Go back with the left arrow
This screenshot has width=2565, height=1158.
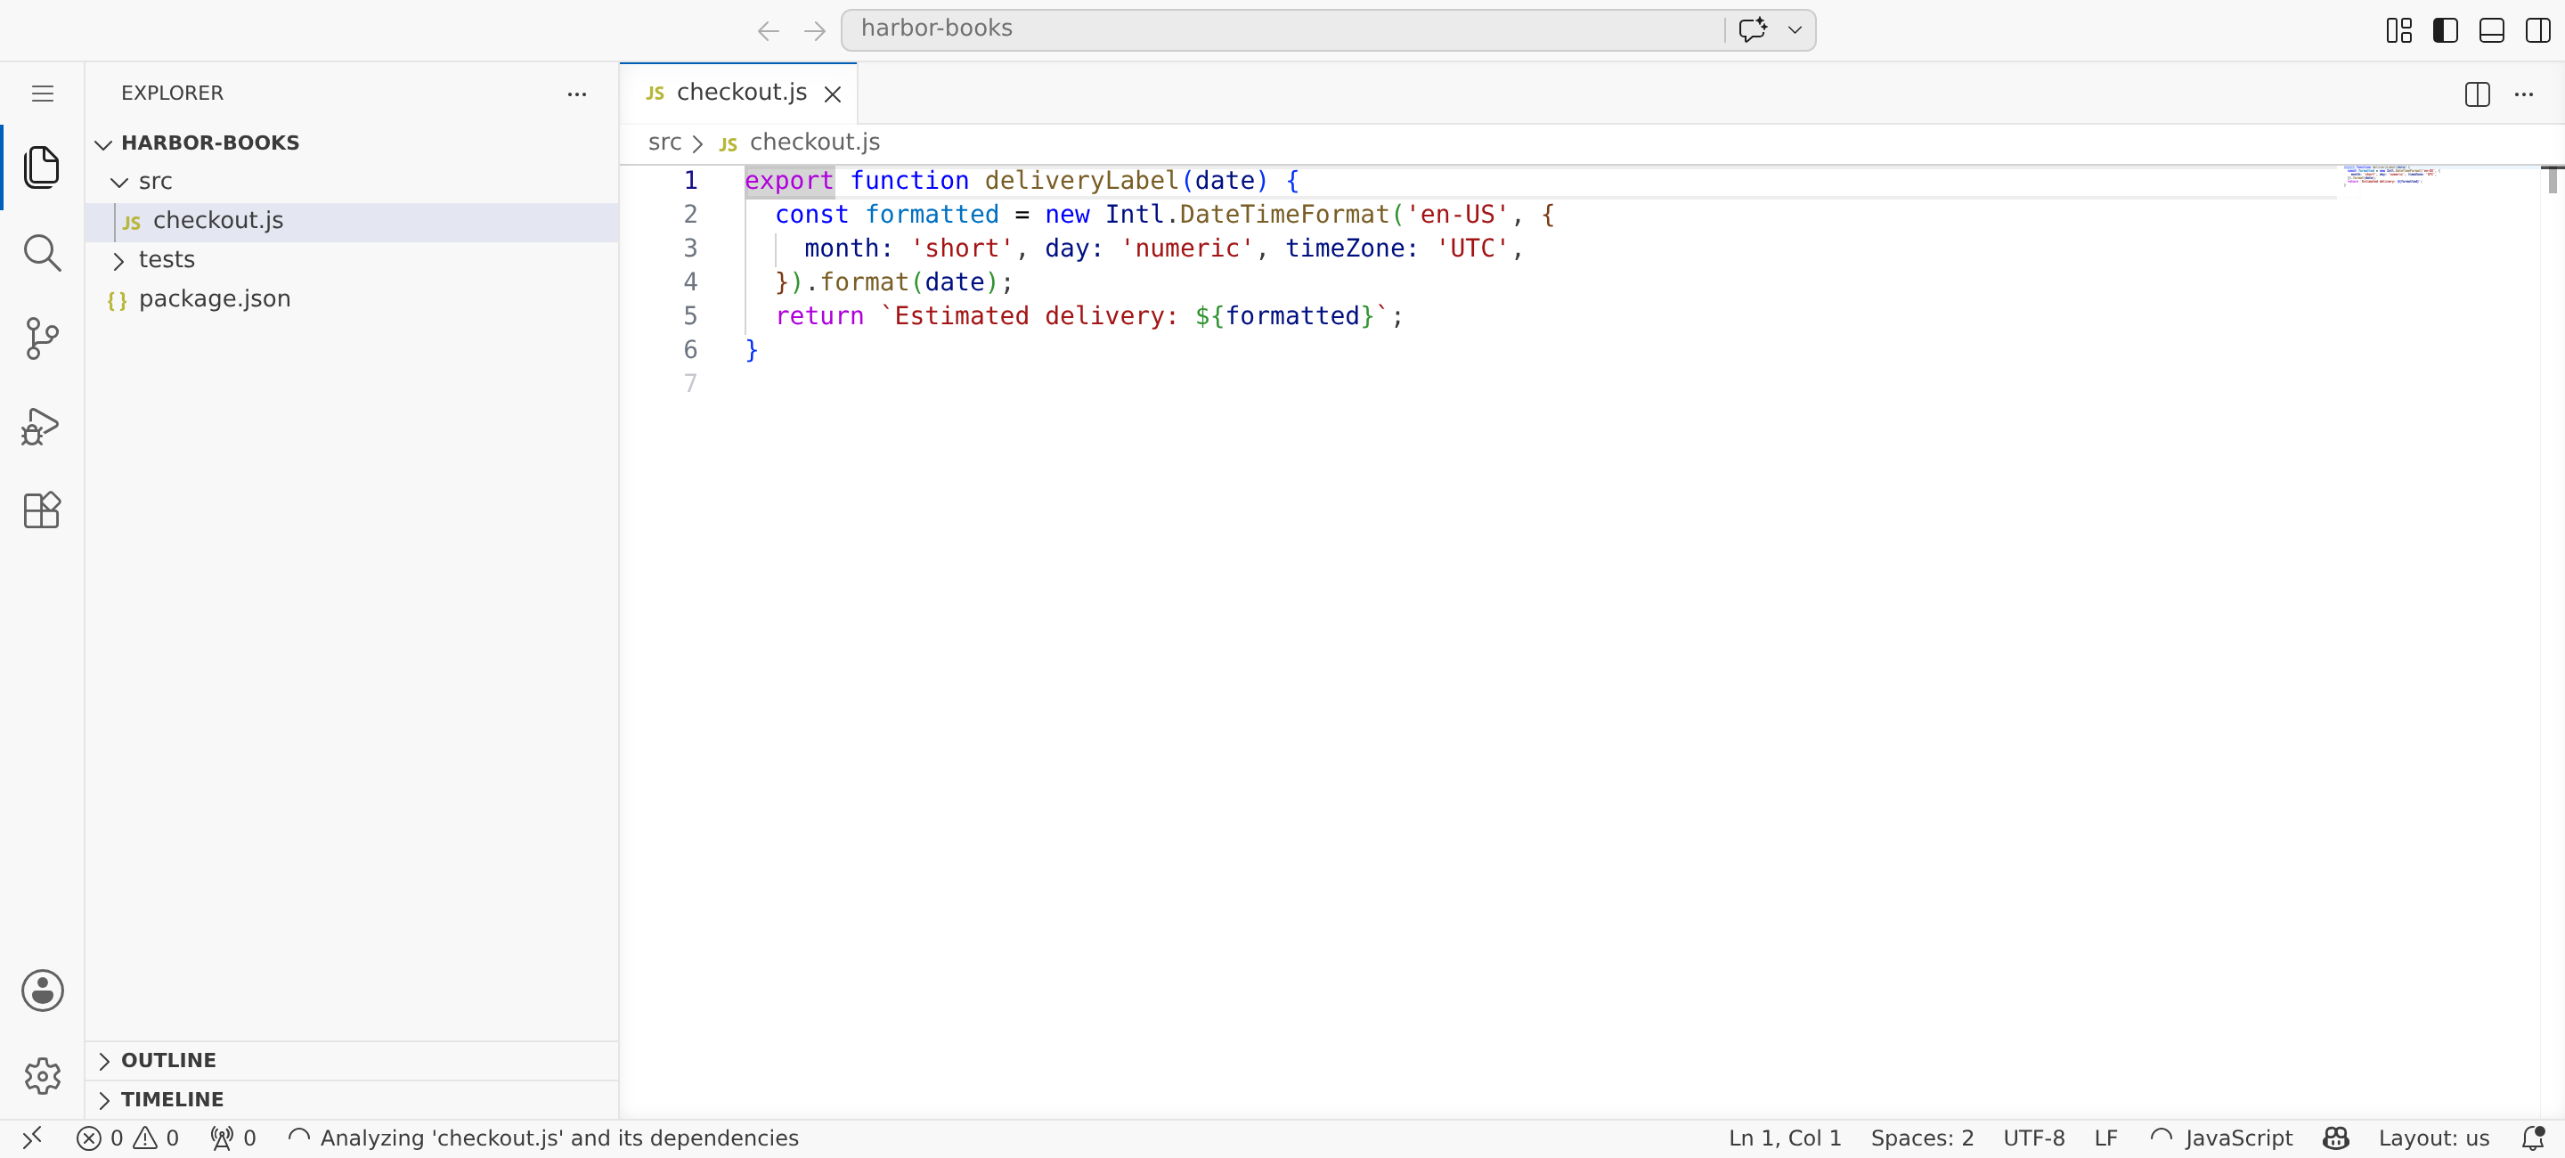(768, 31)
